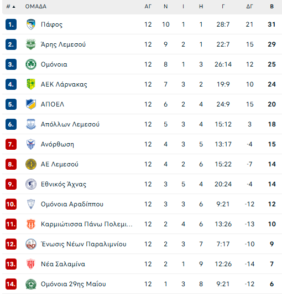Sort by the B points column header
The width and height of the screenshot is (282, 294).
271,7
